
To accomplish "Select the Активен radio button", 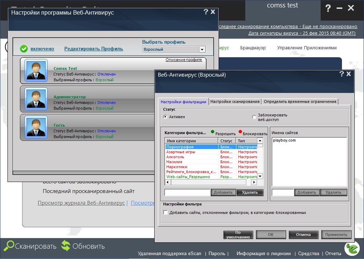I will click(165, 117).
